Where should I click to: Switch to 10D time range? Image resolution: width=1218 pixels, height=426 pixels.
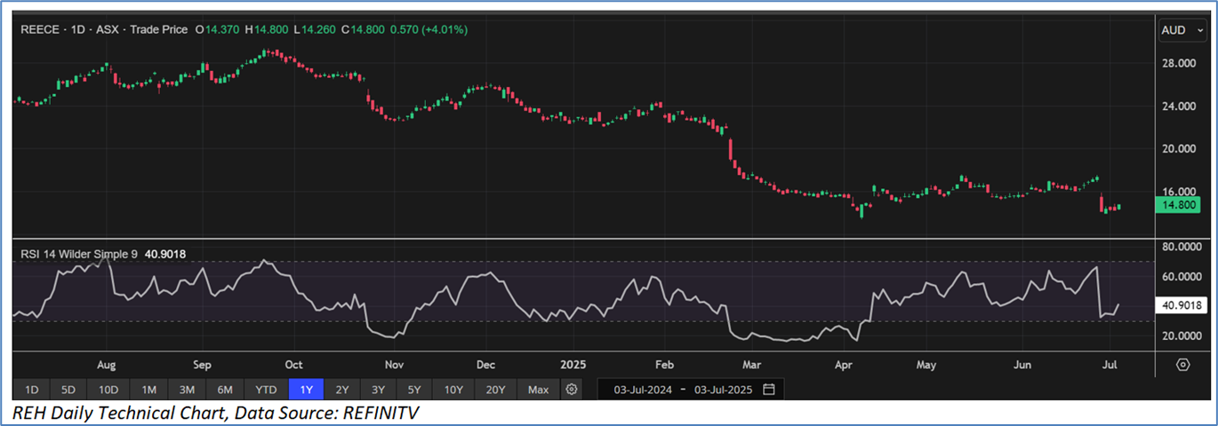[108, 390]
